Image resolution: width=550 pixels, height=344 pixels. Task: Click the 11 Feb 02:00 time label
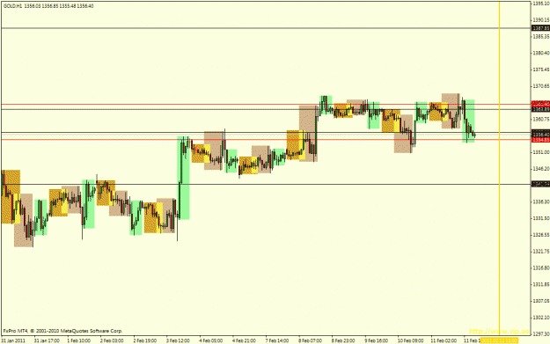444,340
